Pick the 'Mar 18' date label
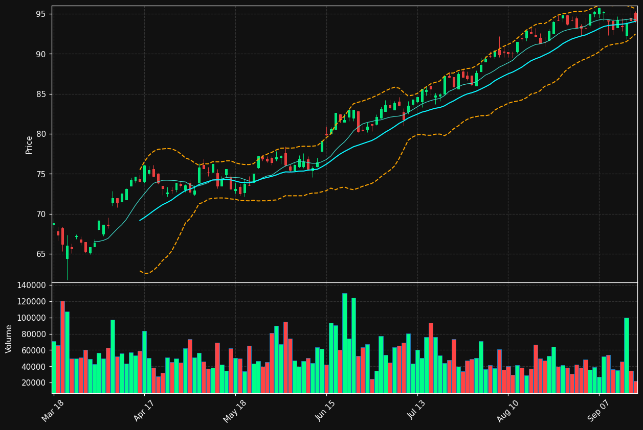 click(x=53, y=411)
